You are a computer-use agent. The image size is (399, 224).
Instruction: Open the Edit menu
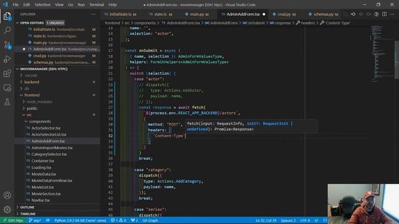[x=26, y=4]
